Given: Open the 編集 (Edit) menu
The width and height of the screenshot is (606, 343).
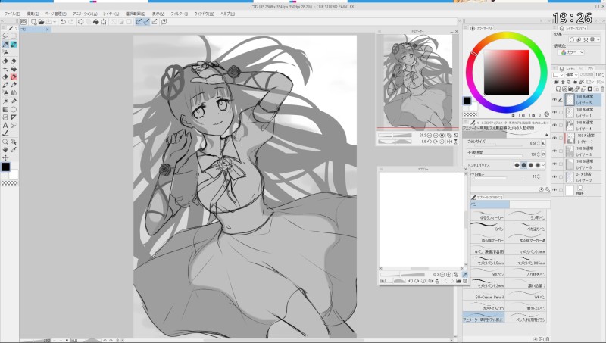Looking at the screenshot, I should point(33,14).
